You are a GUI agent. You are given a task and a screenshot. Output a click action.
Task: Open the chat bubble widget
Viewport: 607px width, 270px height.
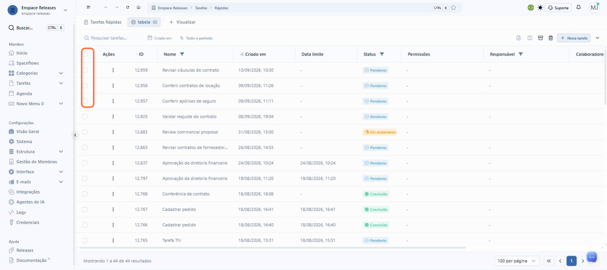(x=592, y=257)
